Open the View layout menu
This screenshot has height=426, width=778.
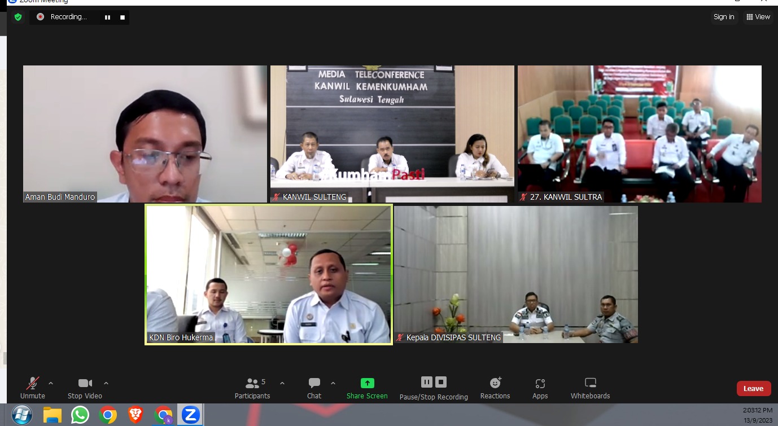point(758,17)
